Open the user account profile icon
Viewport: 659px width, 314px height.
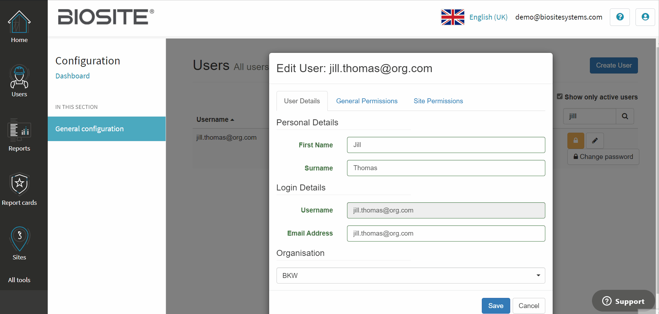click(x=645, y=17)
